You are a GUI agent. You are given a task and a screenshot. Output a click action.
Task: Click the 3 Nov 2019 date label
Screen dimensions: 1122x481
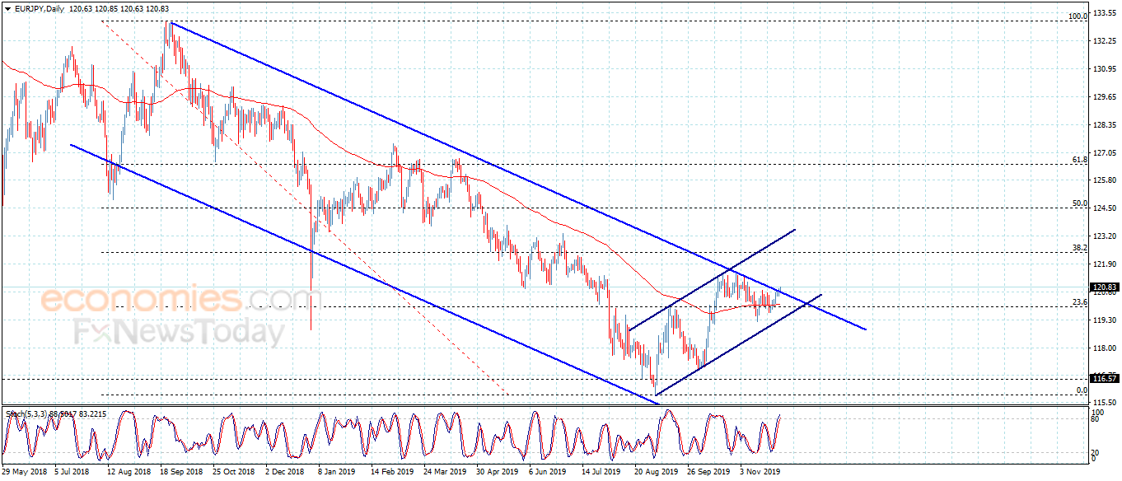pyautogui.click(x=760, y=473)
